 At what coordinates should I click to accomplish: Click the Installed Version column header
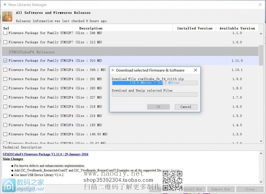coord(194,28)
